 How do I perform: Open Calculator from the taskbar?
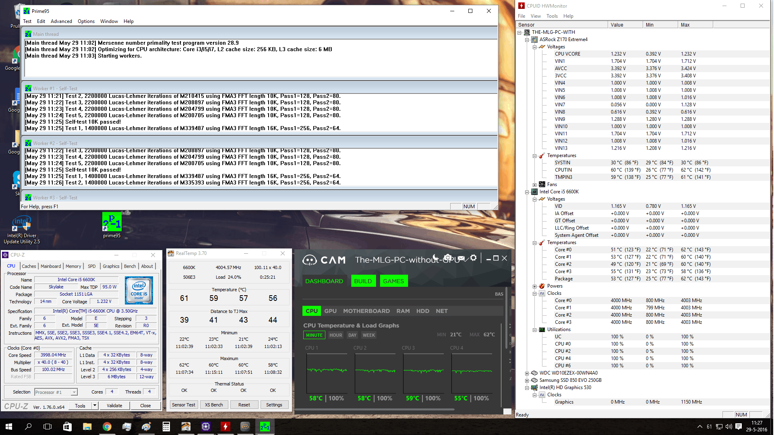166,427
